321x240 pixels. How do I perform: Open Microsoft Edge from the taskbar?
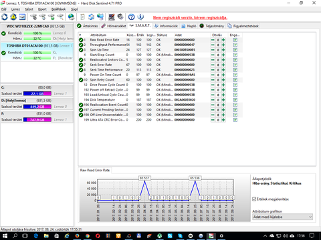coord(35,236)
